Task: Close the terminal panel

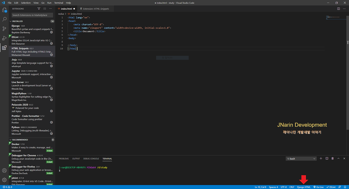Action: point(344,158)
